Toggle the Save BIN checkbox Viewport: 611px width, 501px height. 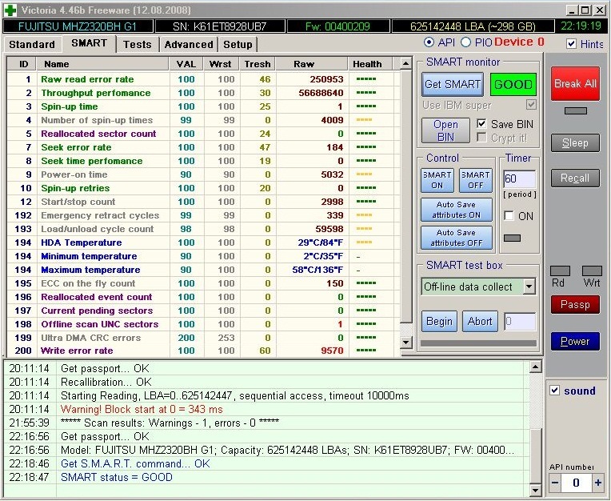pos(481,124)
